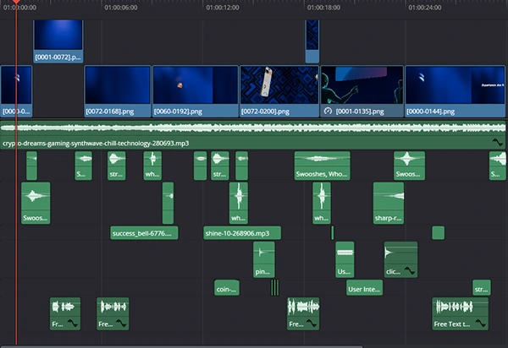This screenshot has width=508, height=348.
Task: Select the Fre... clip beside the Fr... clip
Action: (x=113, y=313)
